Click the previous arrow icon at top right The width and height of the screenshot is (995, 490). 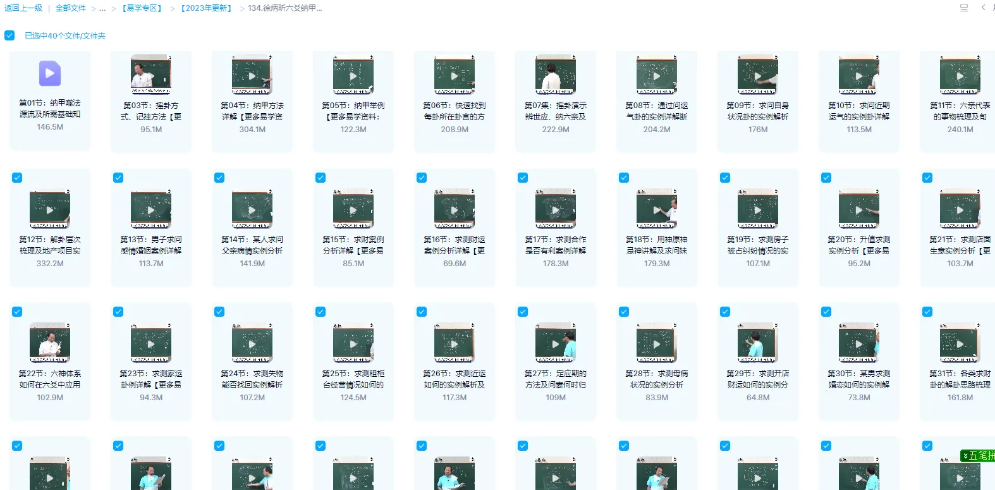click(x=983, y=8)
